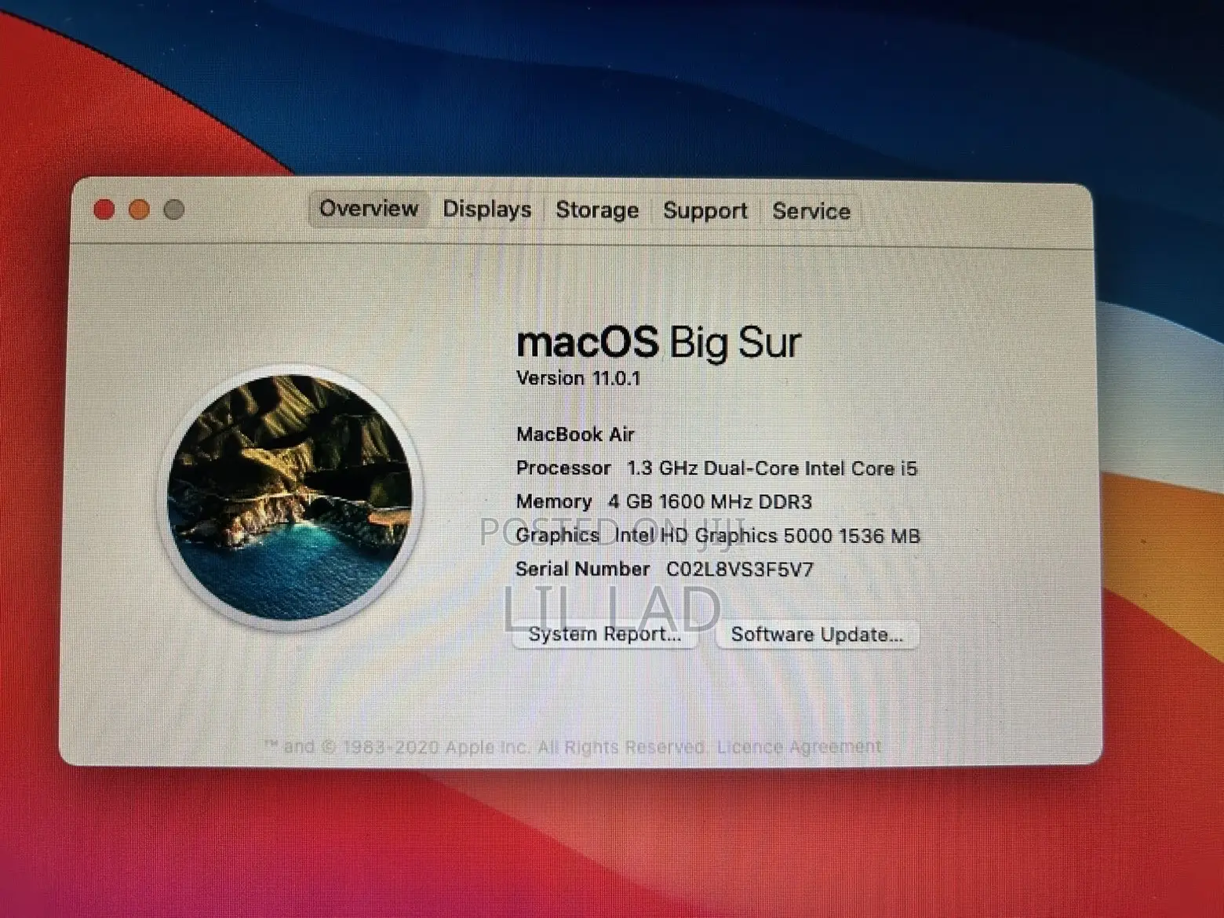This screenshot has height=918, width=1224.
Task: Click Intel HD Graphics 5000 1536 MB
Action: point(767,536)
